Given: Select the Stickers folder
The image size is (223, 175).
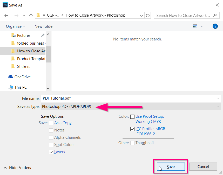Looking at the screenshot, I should click(x=24, y=66).
